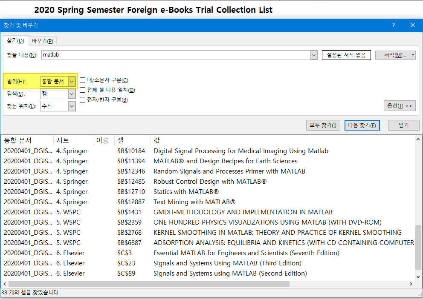Click the dialog resize grip in corner
The image size is (423, 299).
(420, 294)
